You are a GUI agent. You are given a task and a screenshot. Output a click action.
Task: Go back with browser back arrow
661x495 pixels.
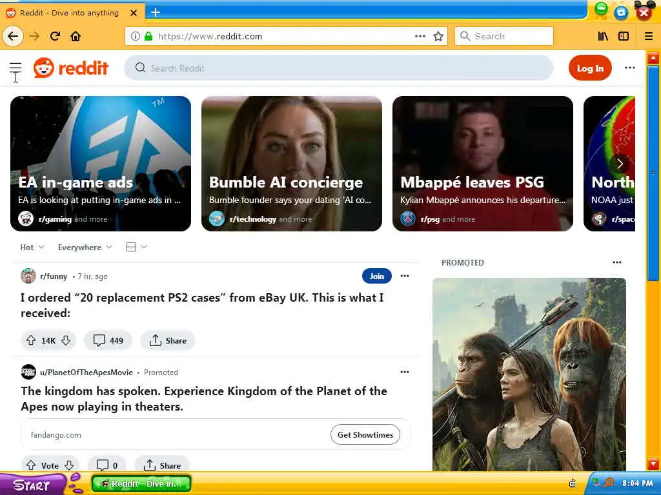pyautogui.click(x=13, y=36)
